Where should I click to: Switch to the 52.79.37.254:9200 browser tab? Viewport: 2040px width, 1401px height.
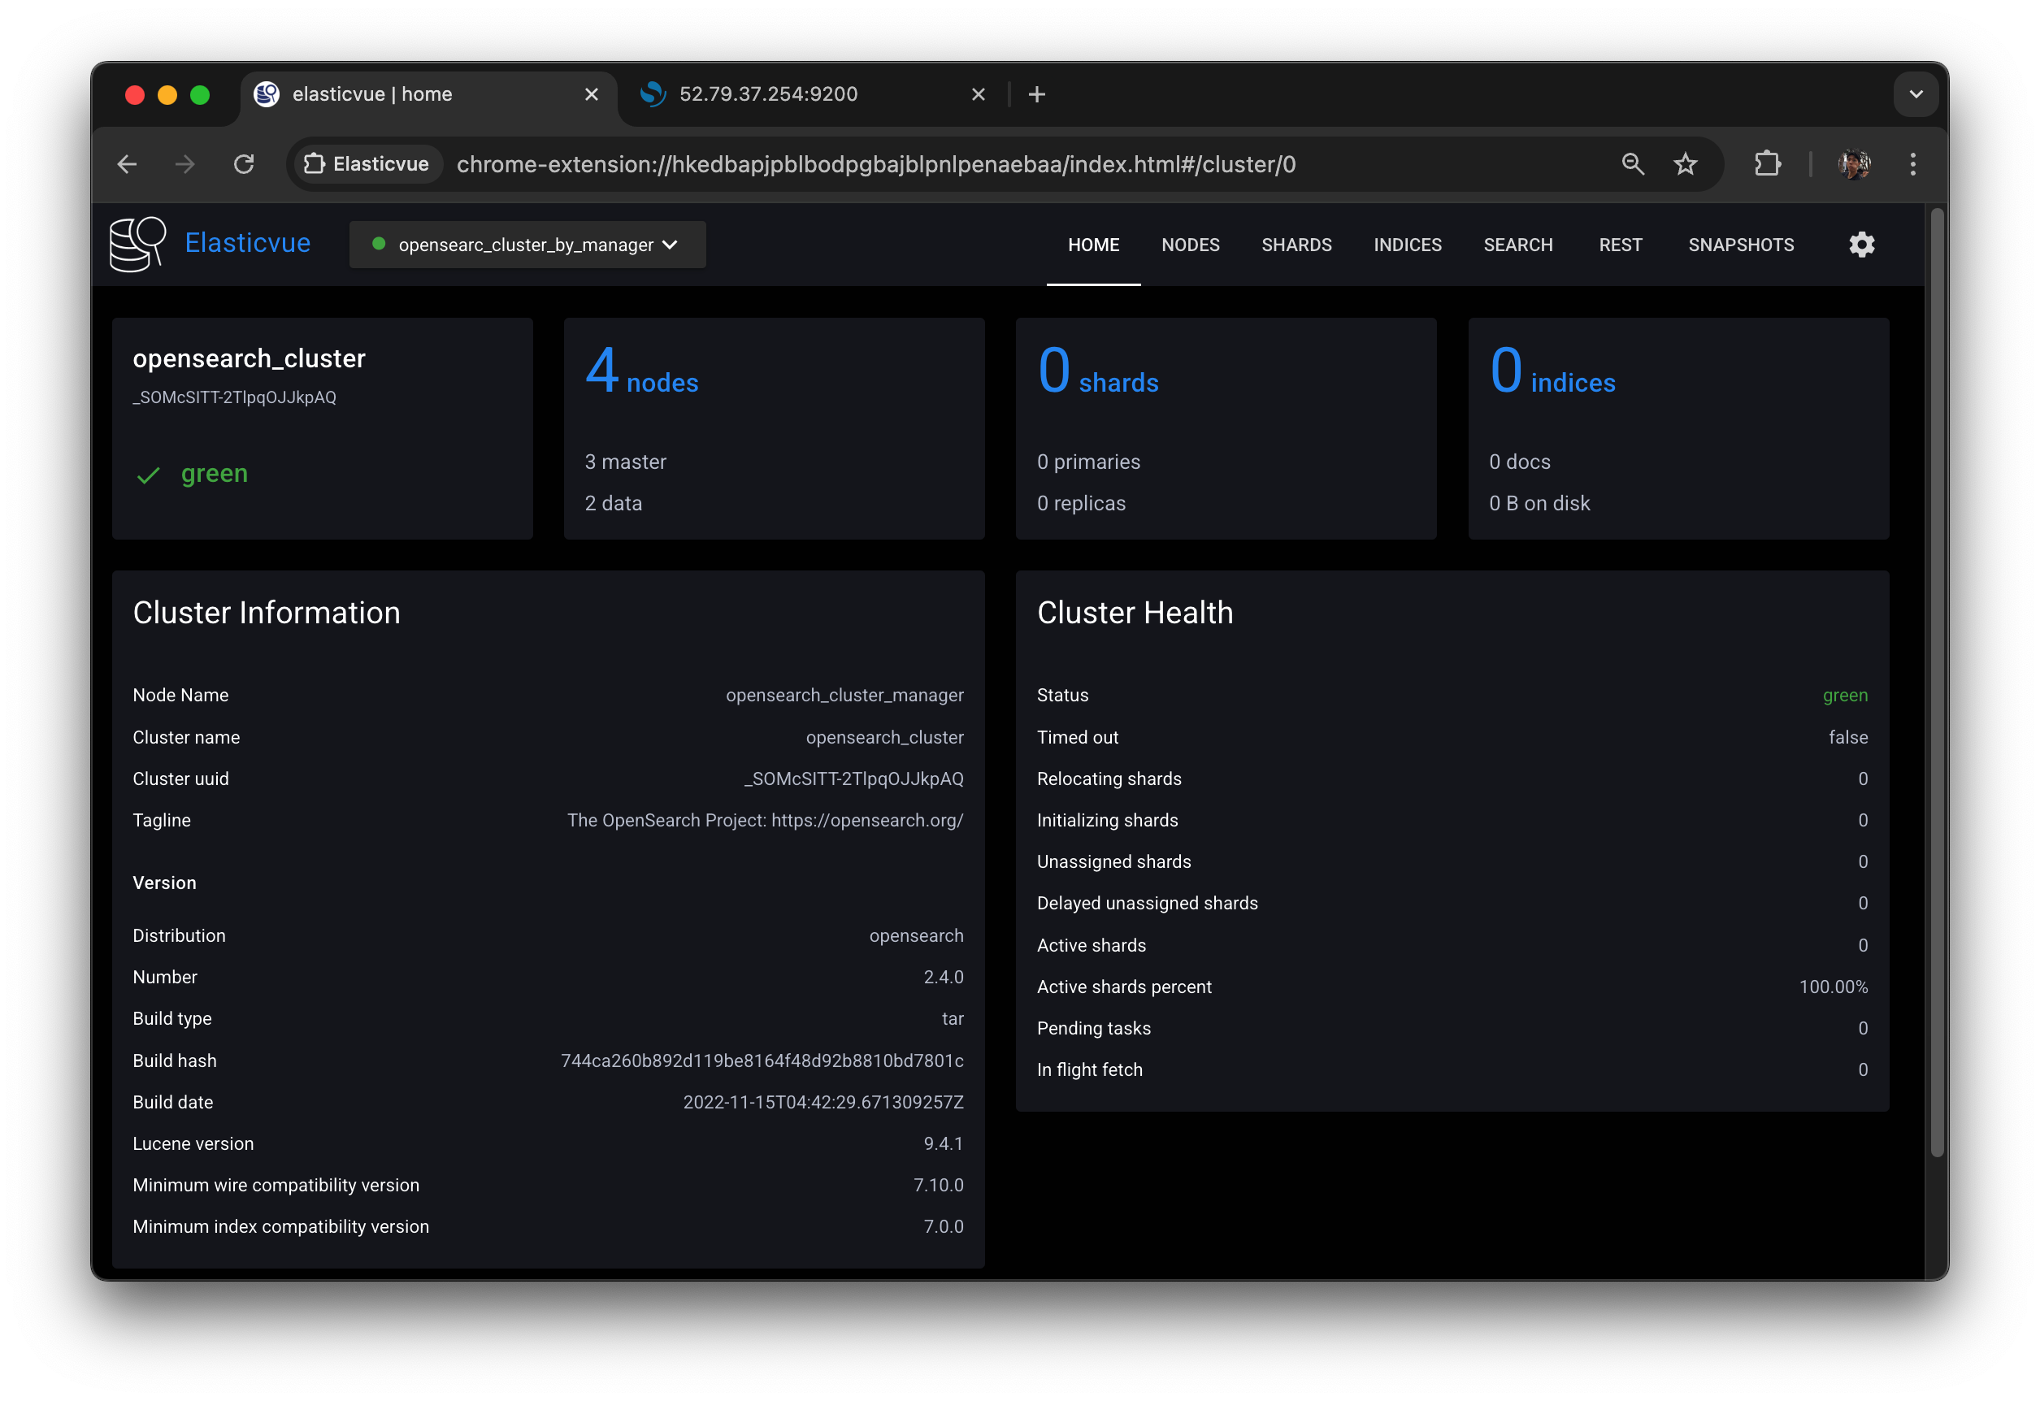click(x=767, y=95)
